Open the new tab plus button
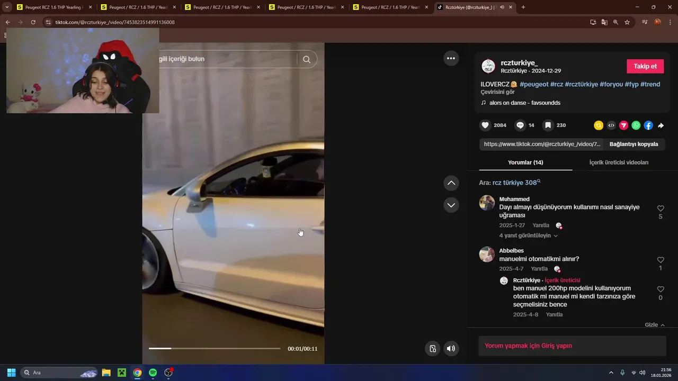Image resolution: width=678 pixels, height=381 pixels. [x=523, y=7]
